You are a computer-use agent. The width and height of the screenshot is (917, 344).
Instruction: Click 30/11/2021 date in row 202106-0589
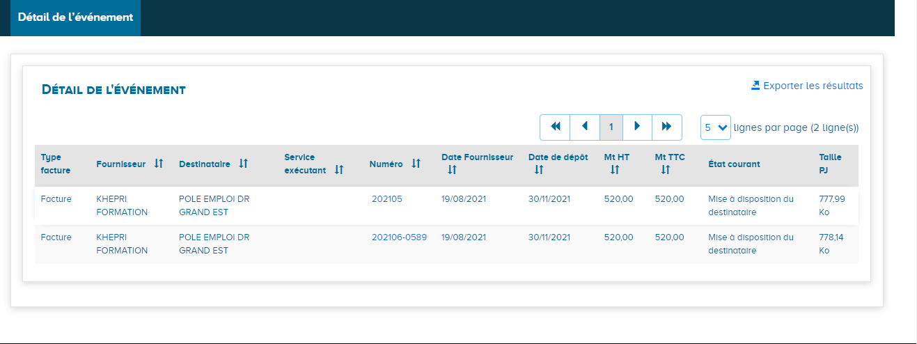(x=549, y=237)
